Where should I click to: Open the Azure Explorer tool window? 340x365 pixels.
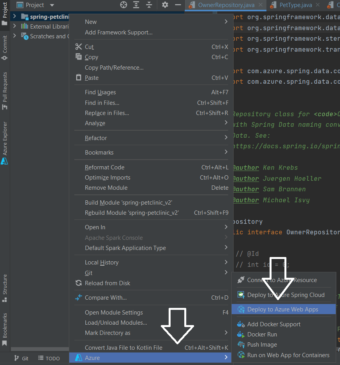[x=5, y=143]
